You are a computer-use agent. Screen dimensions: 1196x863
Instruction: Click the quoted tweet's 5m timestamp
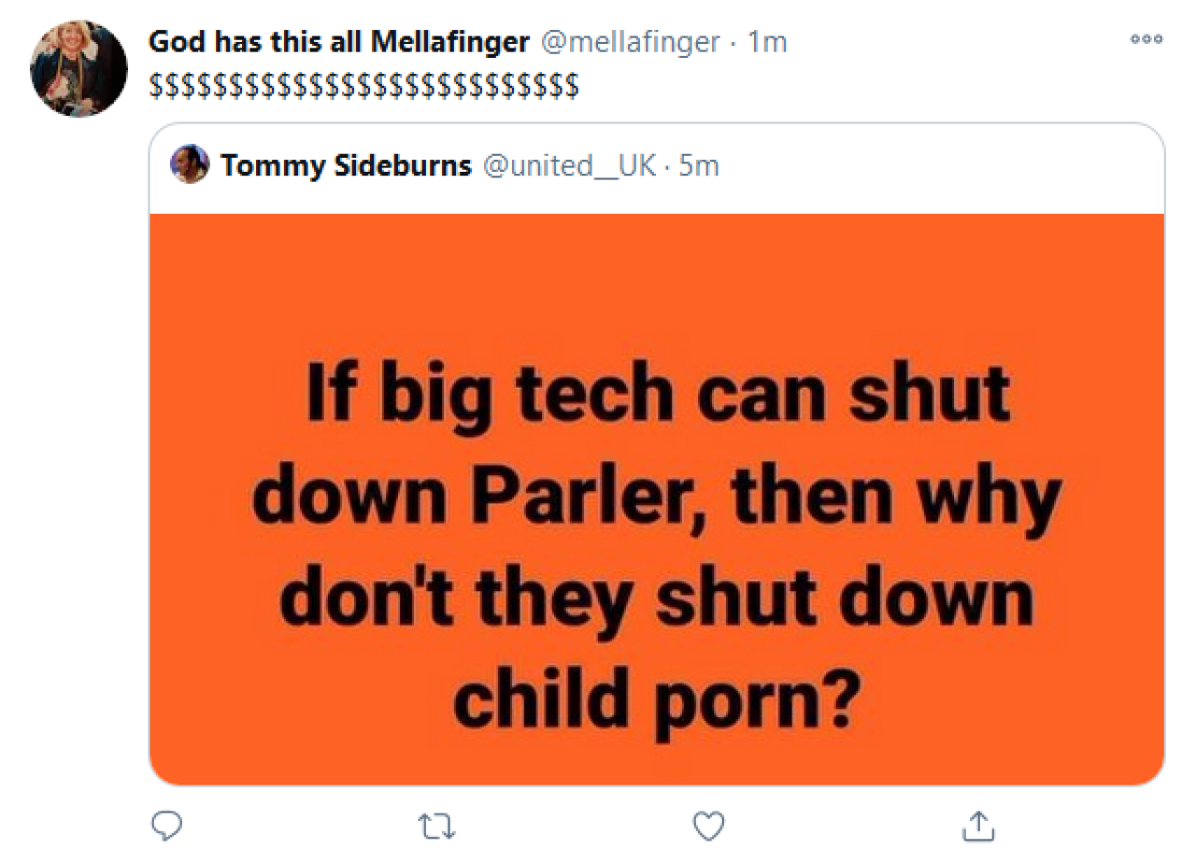(x=699, y=166)
